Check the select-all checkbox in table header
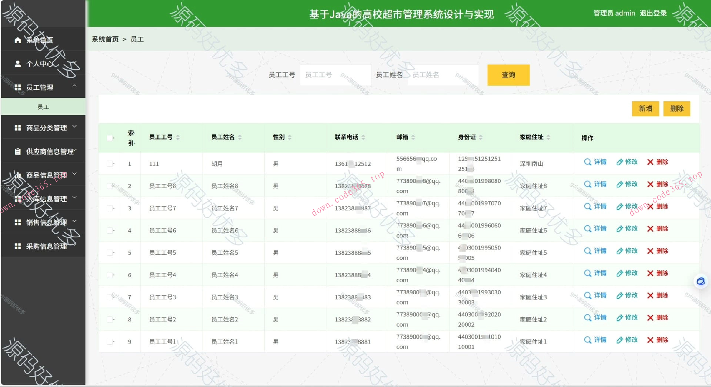This screenshot has height=387, width=711. point(110,138)
